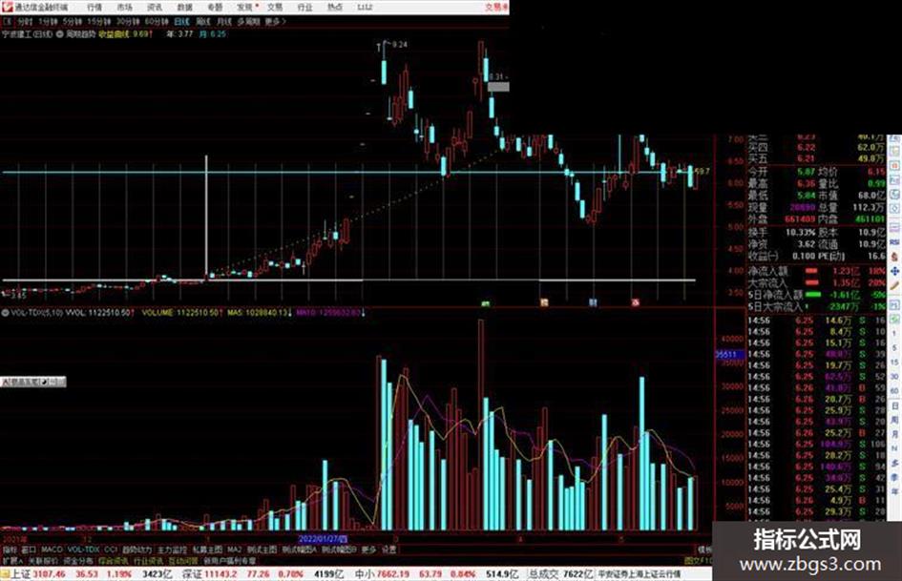Click the green marker icon under the price chart
902x581 pixels.
[486, 302]
